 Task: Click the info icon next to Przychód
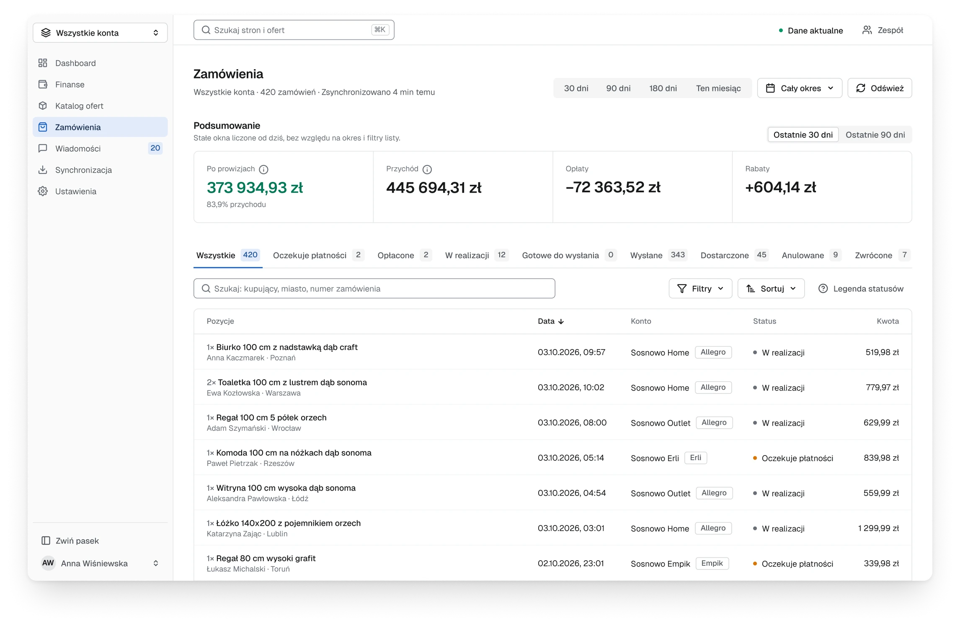pos(427,169)
